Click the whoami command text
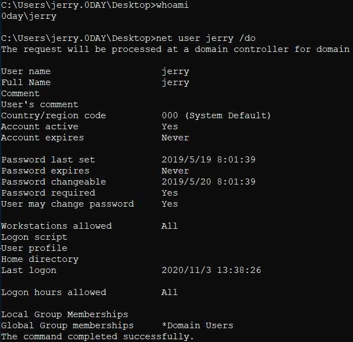This screenshot has height=342, width=353. 172,5
